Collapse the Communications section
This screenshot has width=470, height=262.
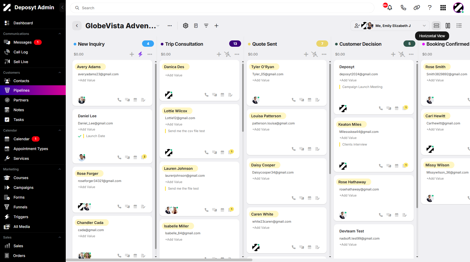pos(60,34)
